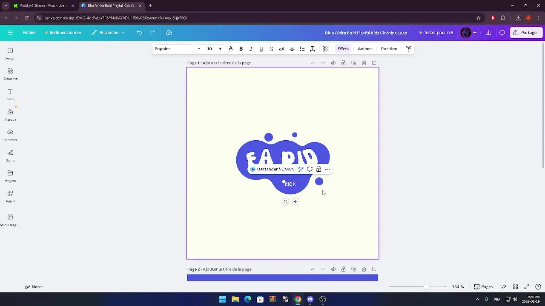
Task: Toggle bold formatting
Action: (241, 48)
